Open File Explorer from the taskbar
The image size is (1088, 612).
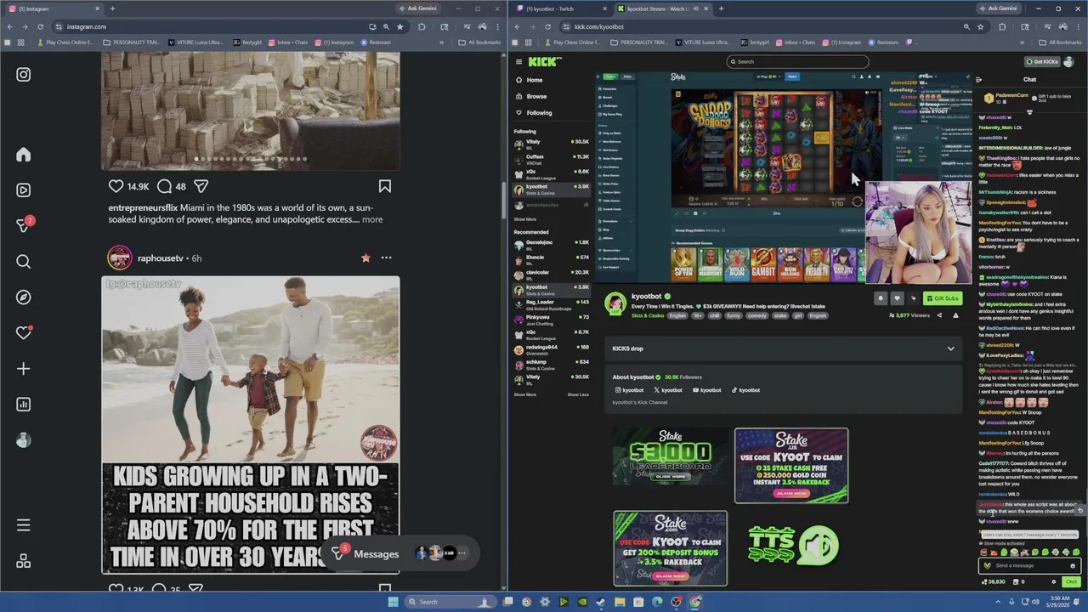(620, 602)
